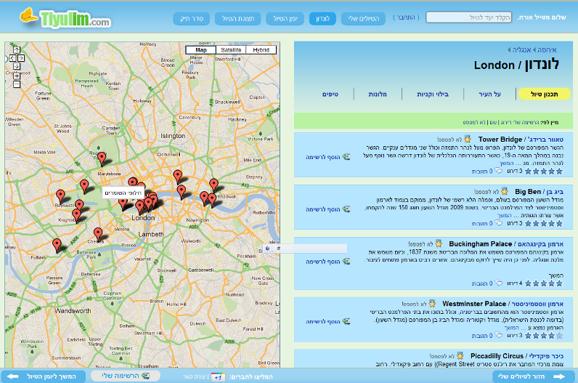Sort attractions by הרשימה שלי
The width and height of the screenshot is (578, 383).
(x=525, y=122)
